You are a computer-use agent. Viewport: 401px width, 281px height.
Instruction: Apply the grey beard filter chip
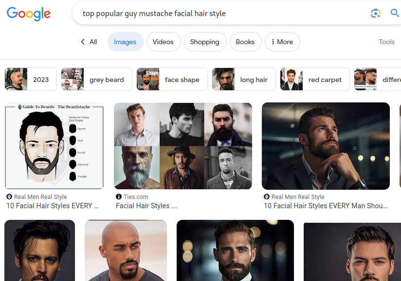pos(96,79)
